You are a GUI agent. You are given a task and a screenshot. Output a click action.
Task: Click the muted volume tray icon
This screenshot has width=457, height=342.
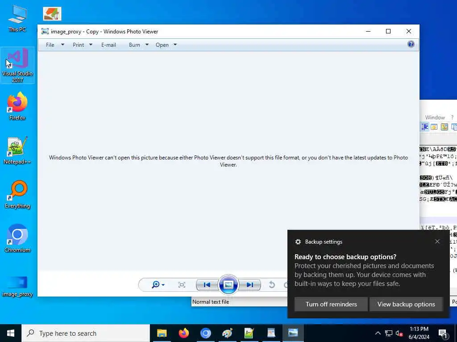(399, 333)
